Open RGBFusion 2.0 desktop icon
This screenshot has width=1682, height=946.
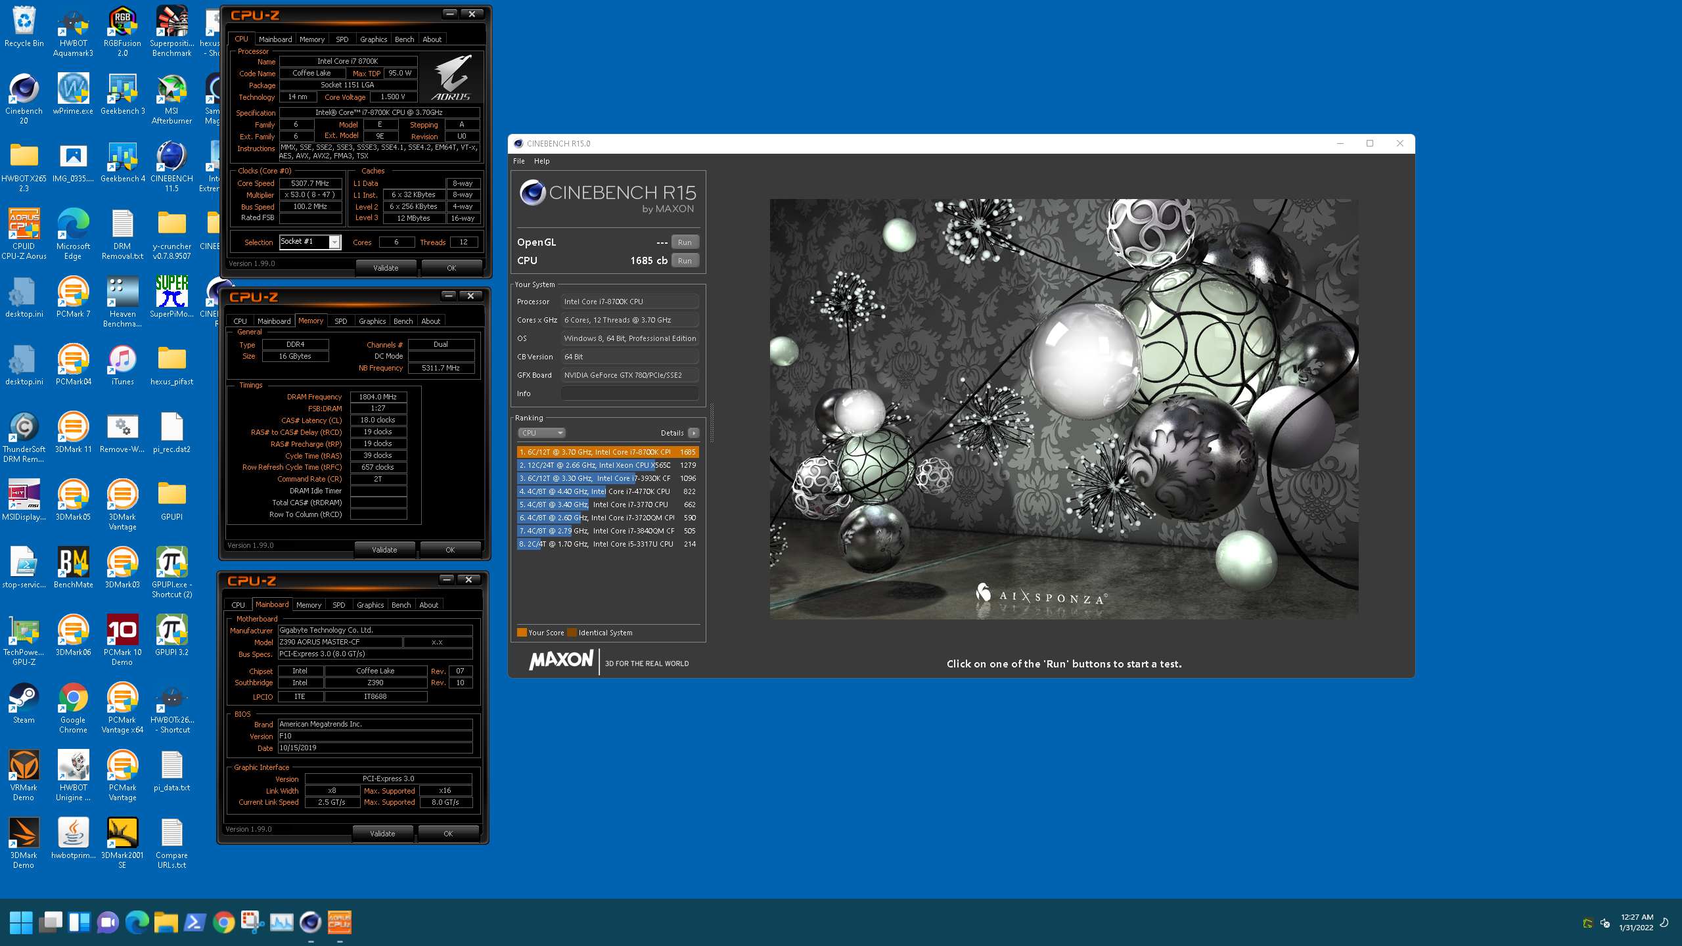(122, 32)
